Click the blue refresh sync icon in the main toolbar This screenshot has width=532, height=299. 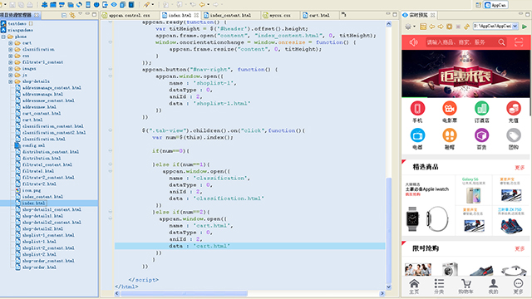click(x=79, y=4)
